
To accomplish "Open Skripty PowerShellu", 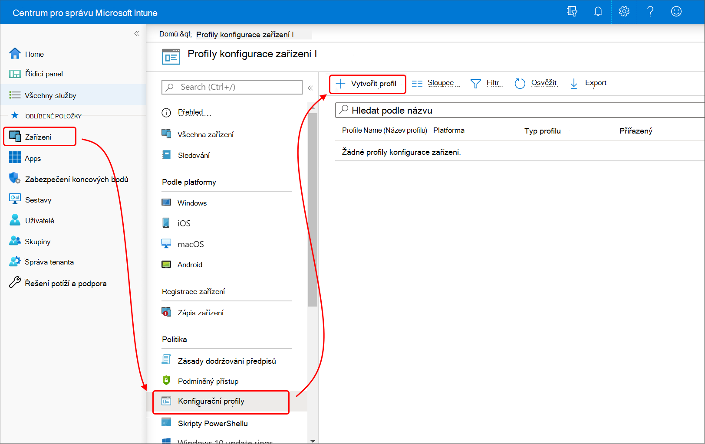I will [x=213, y=424].
